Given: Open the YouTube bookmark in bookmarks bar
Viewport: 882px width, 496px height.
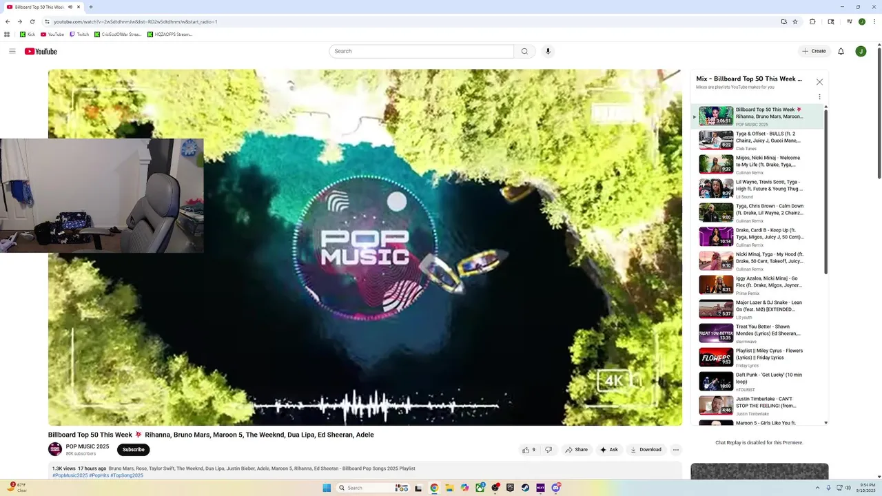Looking at the screenshot, I should [52, 34].
